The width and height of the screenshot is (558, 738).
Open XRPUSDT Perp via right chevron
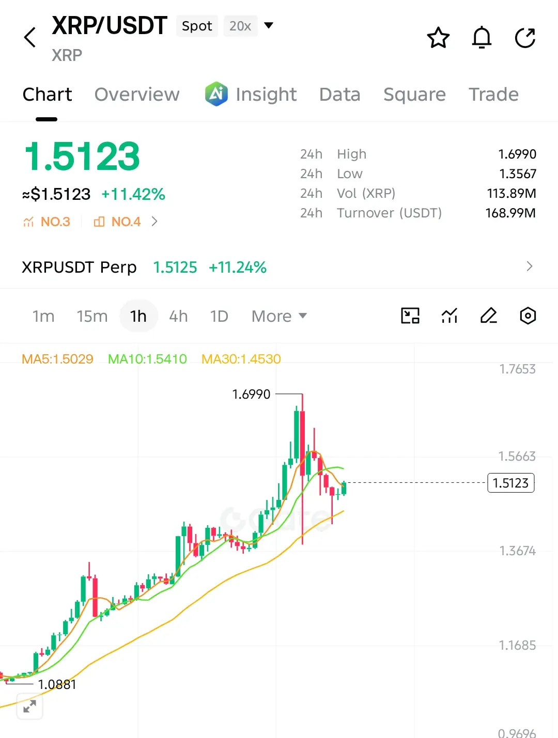click(x=529, y=266)
